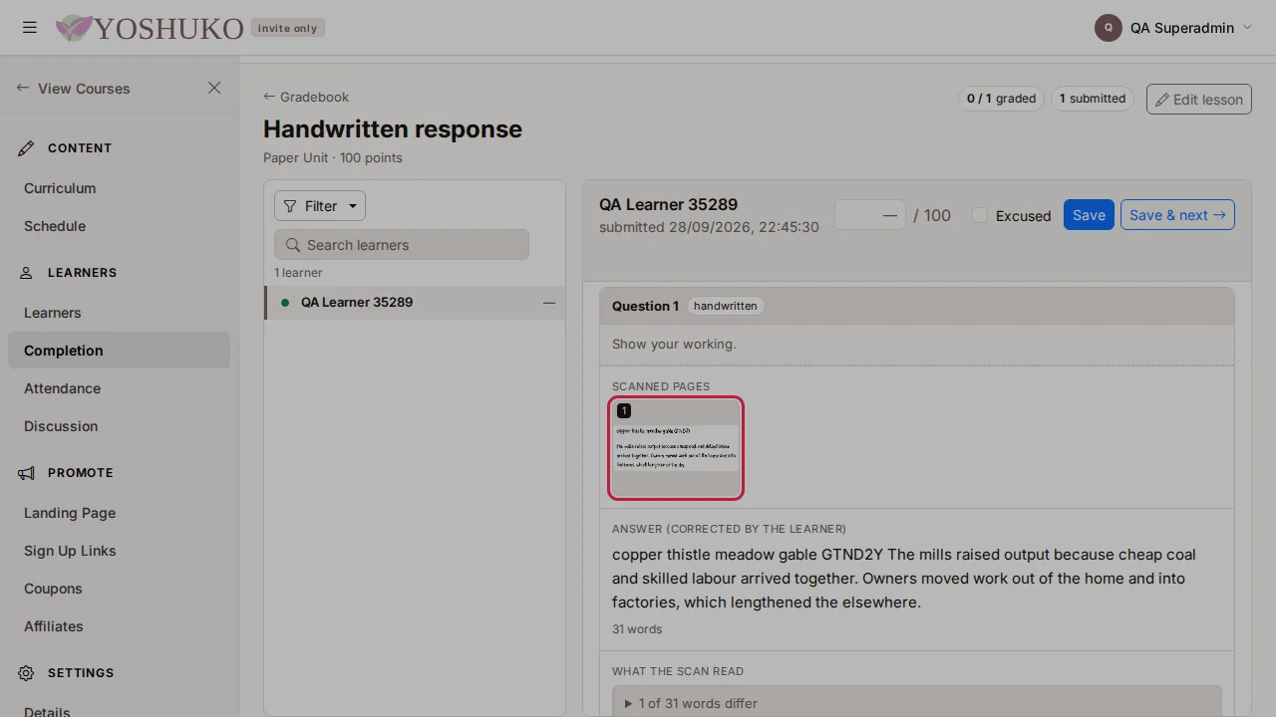1276x717 pixels.
Task: Click the QA Superadmin avatar
Action: (x=1109, y=28)
